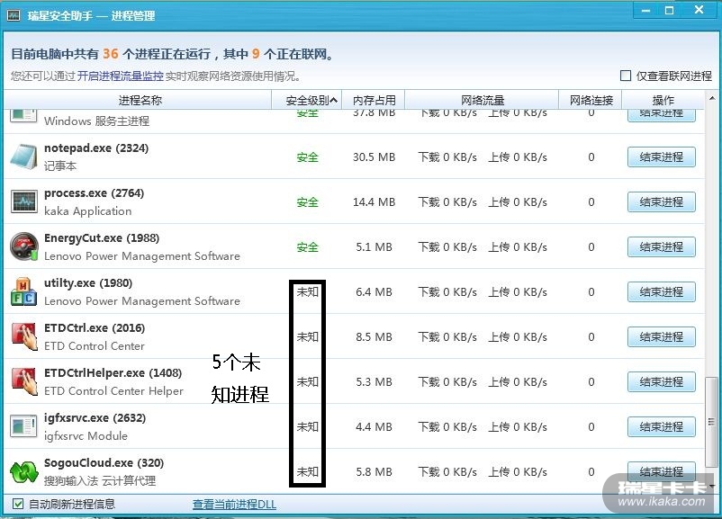End the ETDCtrlHelper.exe process
The width and height of the screenshot is (722, 519).
pyautogui.click(x=661, y=382)
